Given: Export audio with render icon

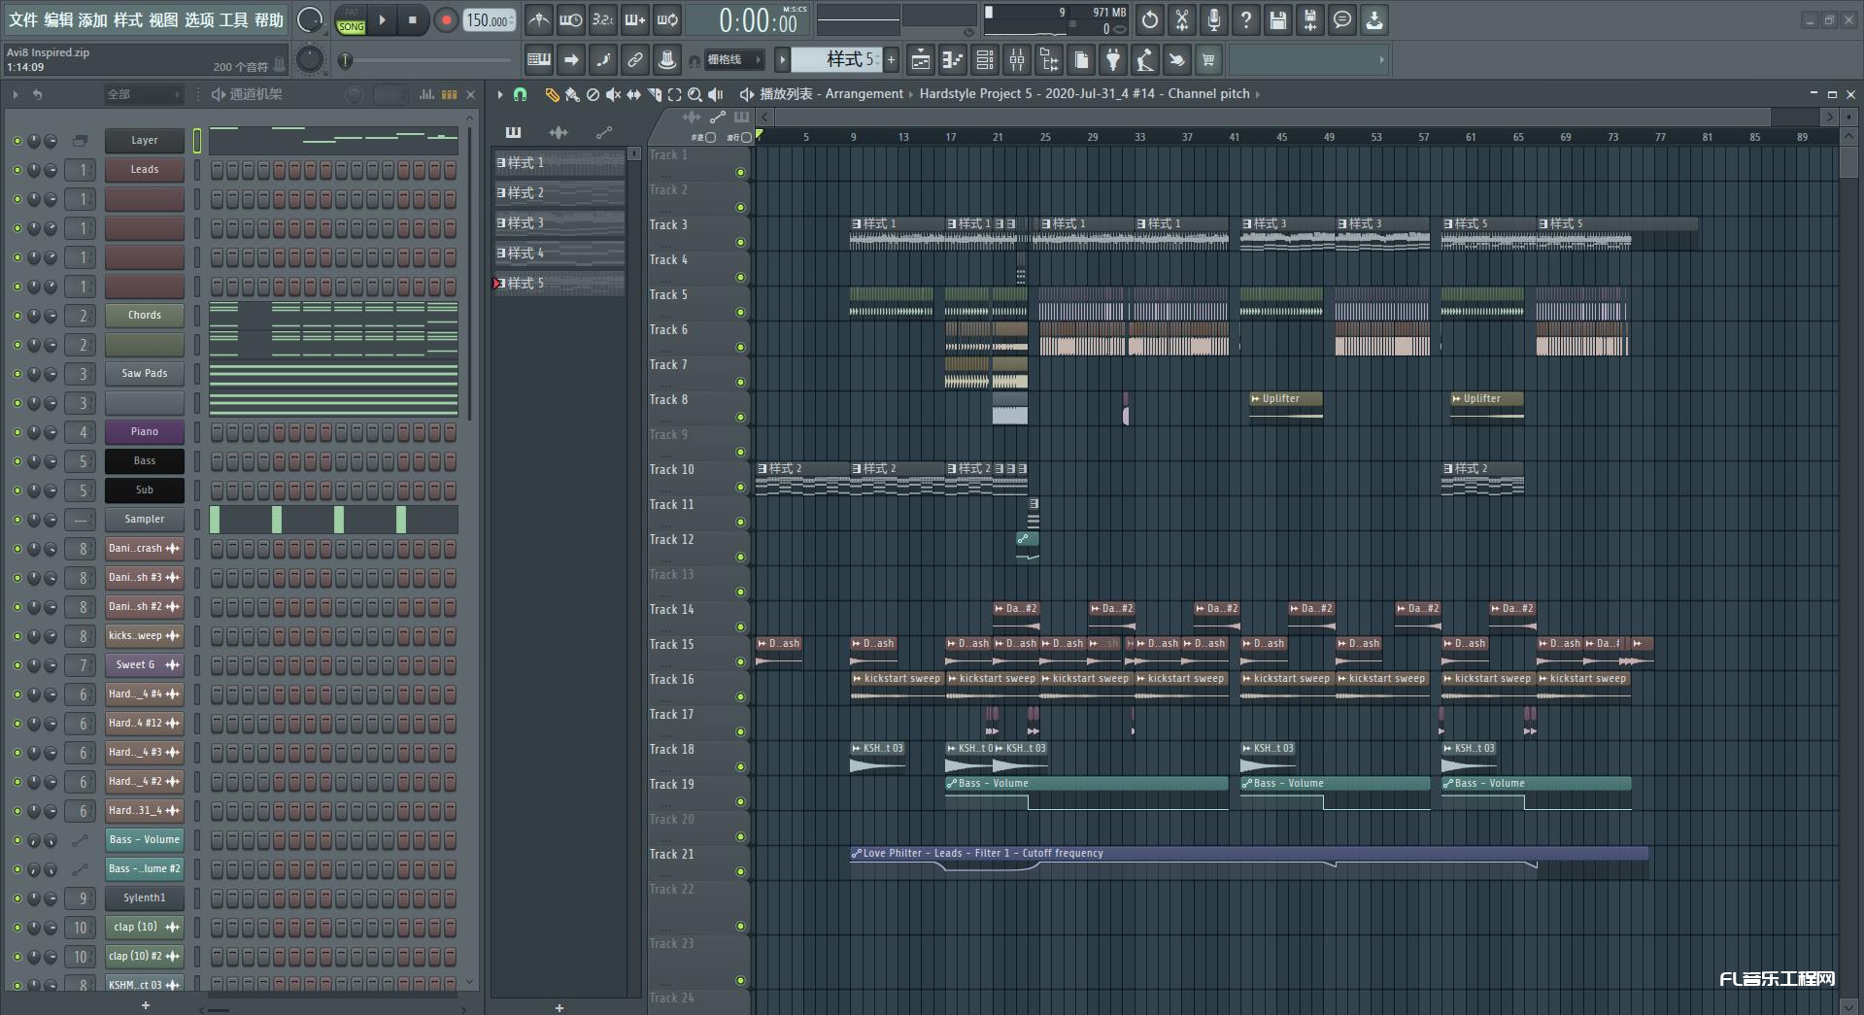Looking at the screenshot, I should tap(1310, 19).
